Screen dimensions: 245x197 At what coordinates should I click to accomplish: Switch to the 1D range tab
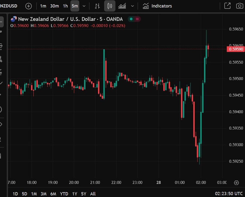15,194
